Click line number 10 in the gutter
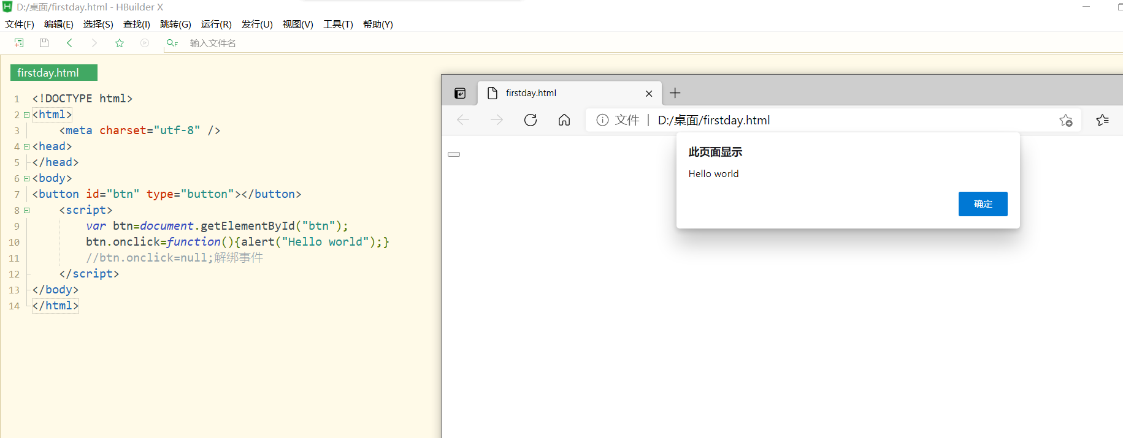The image size is (1123, 438). tap(14, 242)
